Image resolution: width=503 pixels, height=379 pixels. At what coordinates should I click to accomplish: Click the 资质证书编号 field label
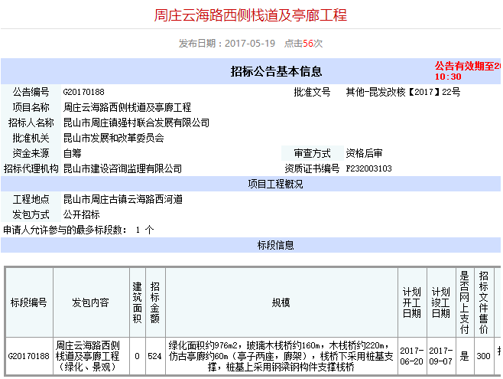coord(312,168)
